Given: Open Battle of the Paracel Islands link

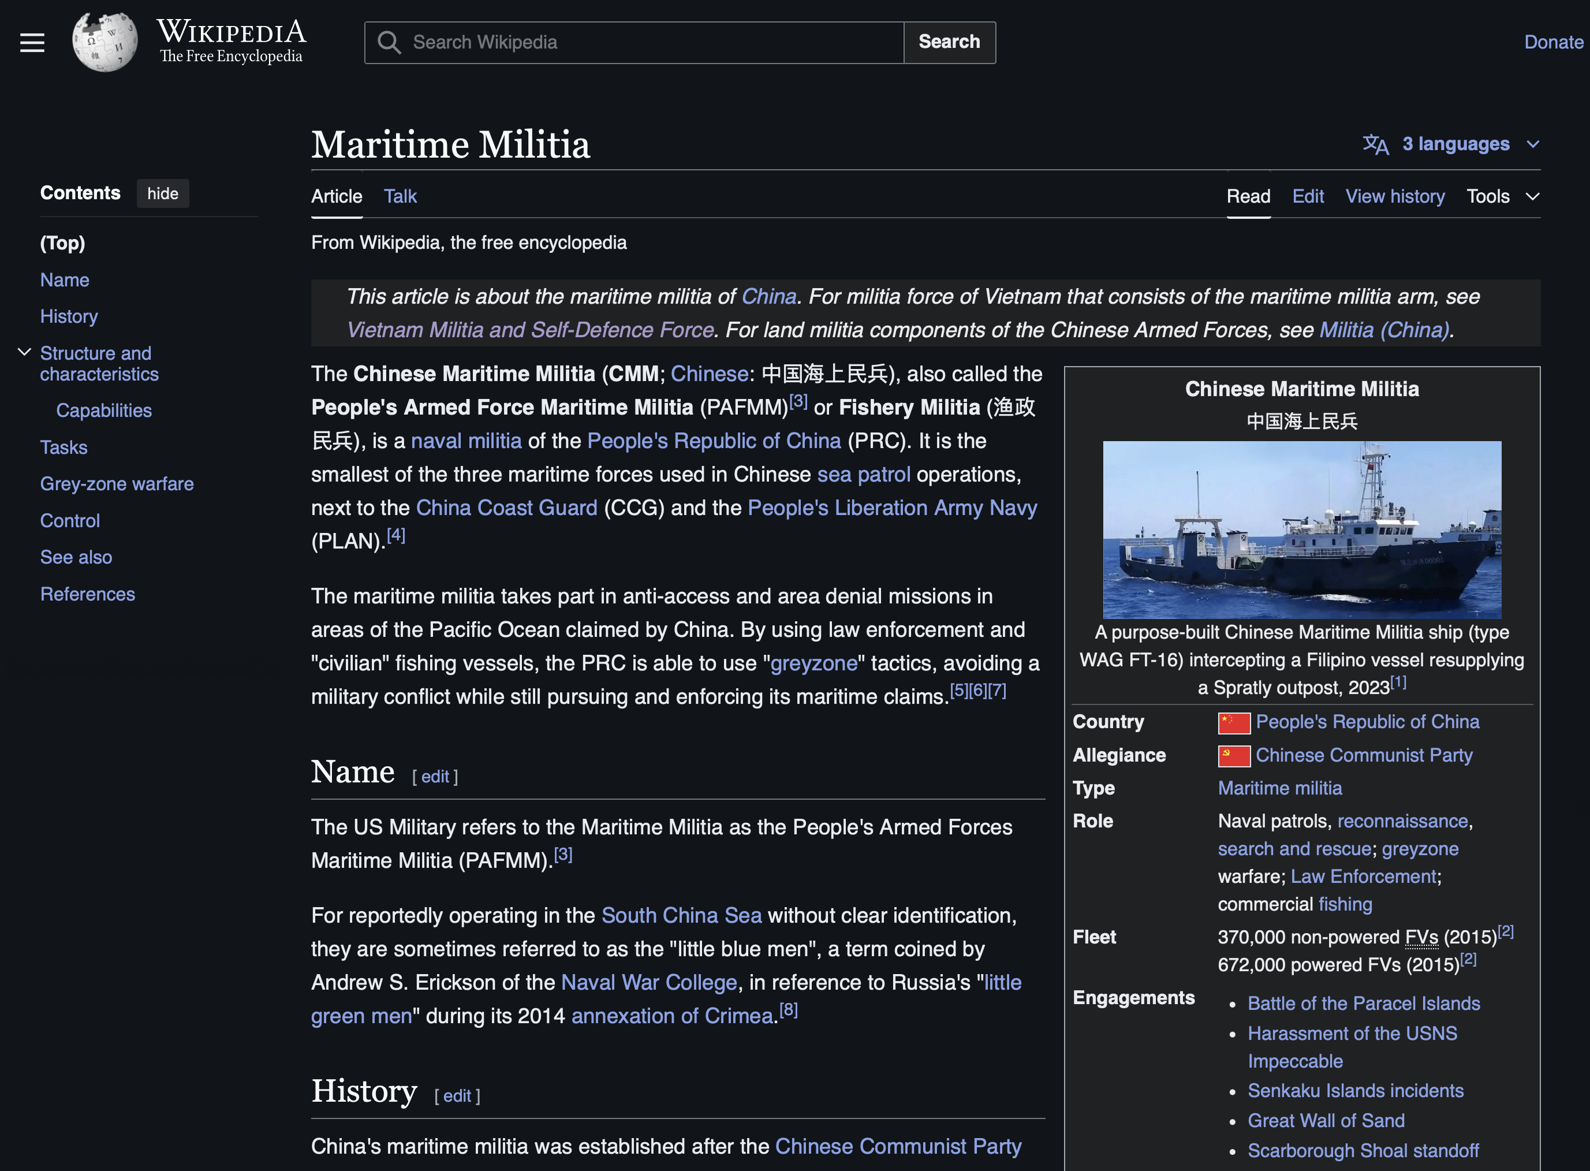Looking at the screenshot, I should [1363, 1004].
